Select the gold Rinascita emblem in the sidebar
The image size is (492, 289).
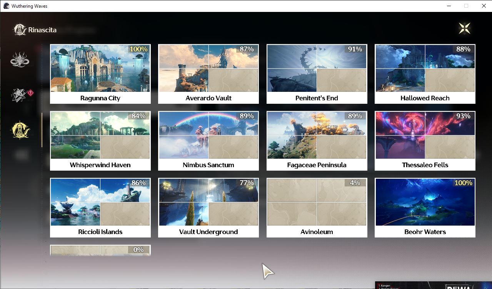[20, 130]
